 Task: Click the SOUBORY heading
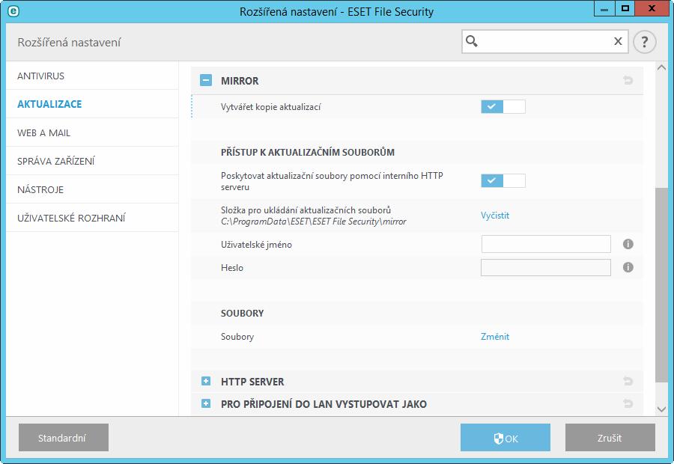click(x=242, y=313)
